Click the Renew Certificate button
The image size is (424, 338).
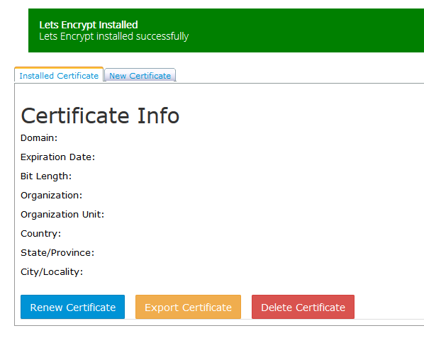73,307
